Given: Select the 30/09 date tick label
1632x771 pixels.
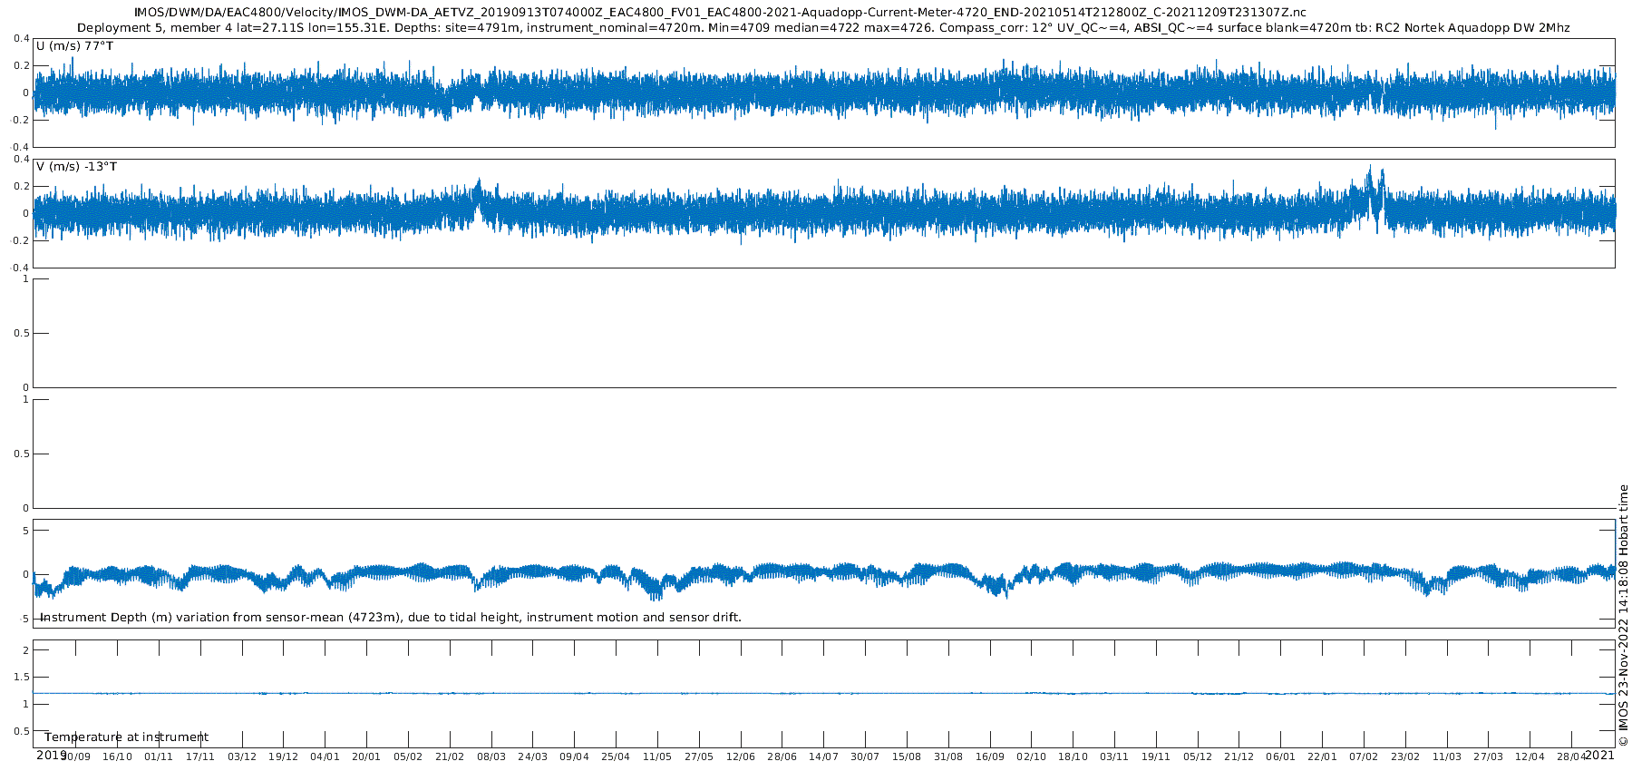Looking at the screenshot, I should click(75, 756).
